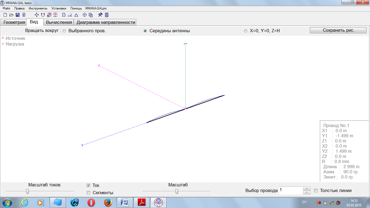Click the Источник legend label
The width and height of the screenshot is (370, 208).
(15, 38)
